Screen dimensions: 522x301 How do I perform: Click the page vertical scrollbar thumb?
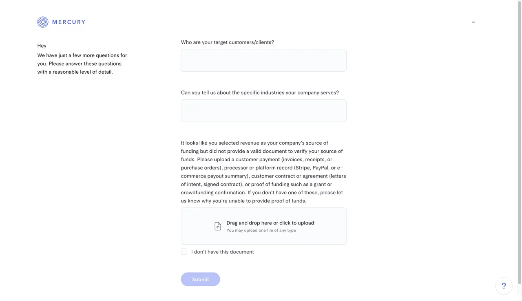(519, 143)
